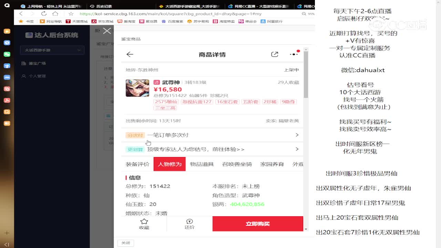
Task: Click the browser address bar URL
Action: 171,14
